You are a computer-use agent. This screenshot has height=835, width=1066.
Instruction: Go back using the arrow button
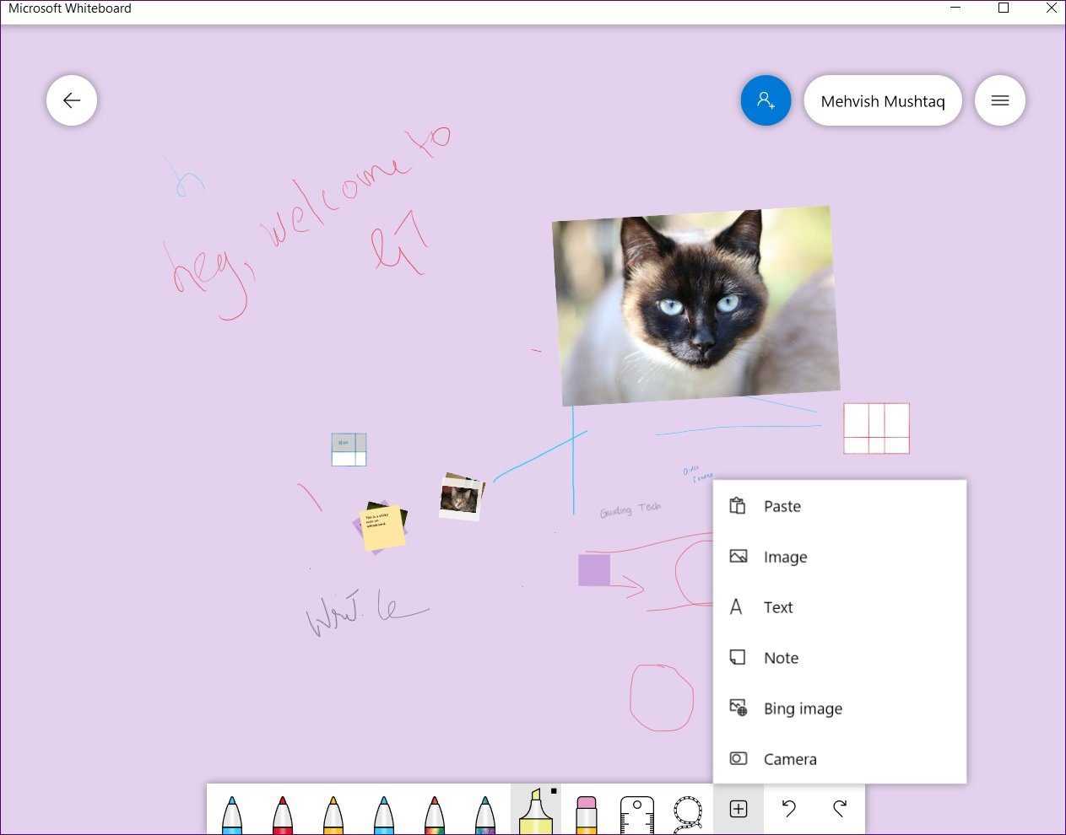point(72,100)
